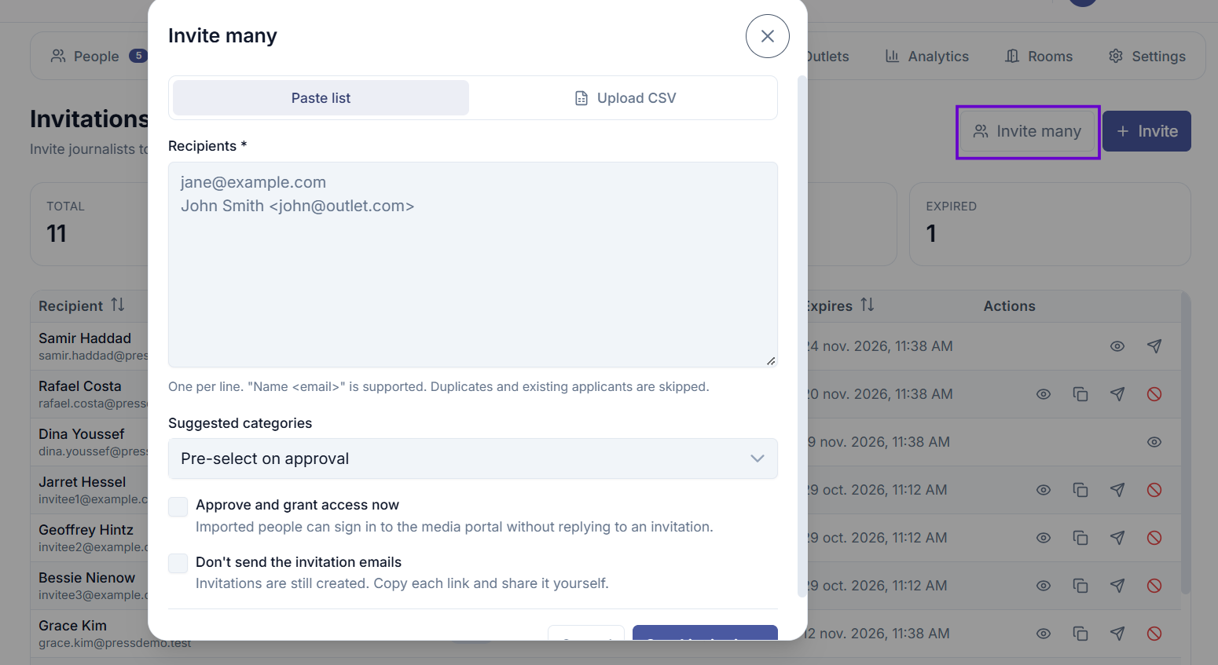Revoke Geoffrey Hintz's invitation
1218x665 pixels.
point(1154,538)
